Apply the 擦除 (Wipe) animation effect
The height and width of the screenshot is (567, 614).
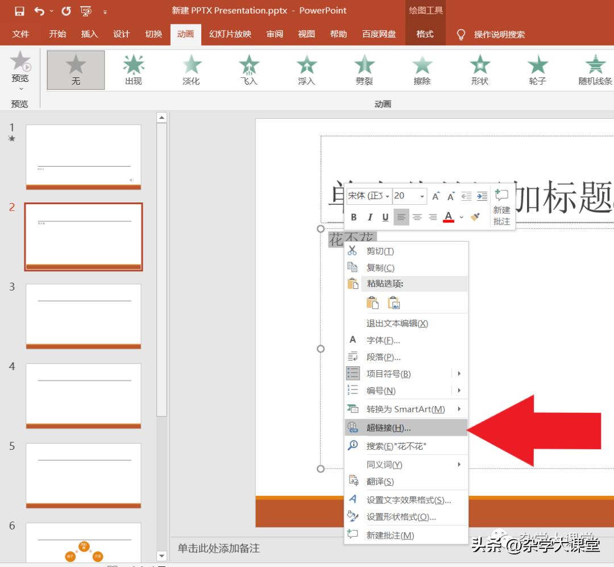[x=421, y=68]
